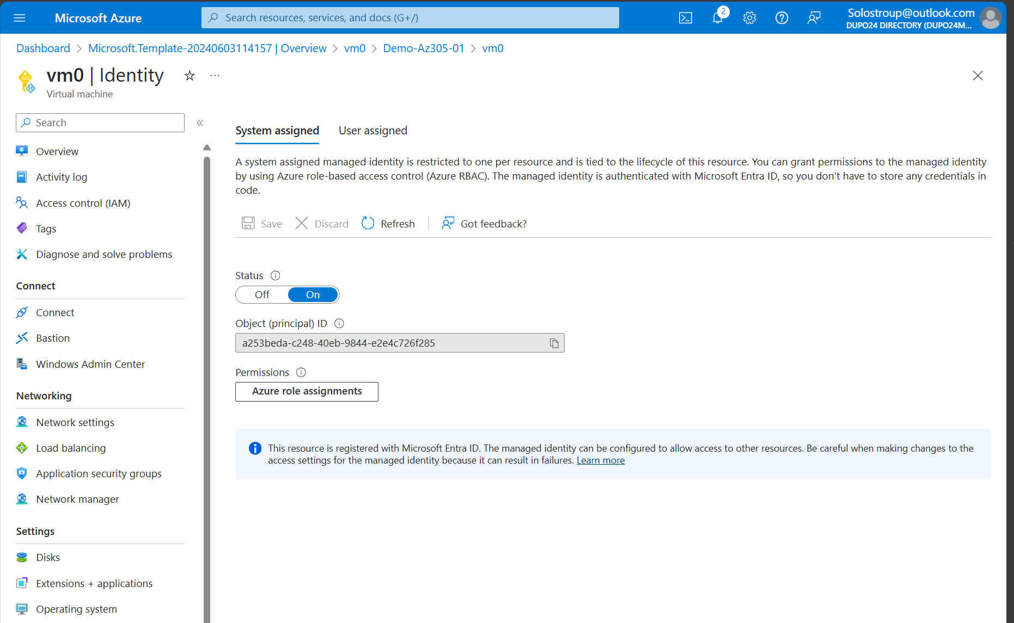Copy the Object principal ID

pyautogui.click(x=554, y=343)
